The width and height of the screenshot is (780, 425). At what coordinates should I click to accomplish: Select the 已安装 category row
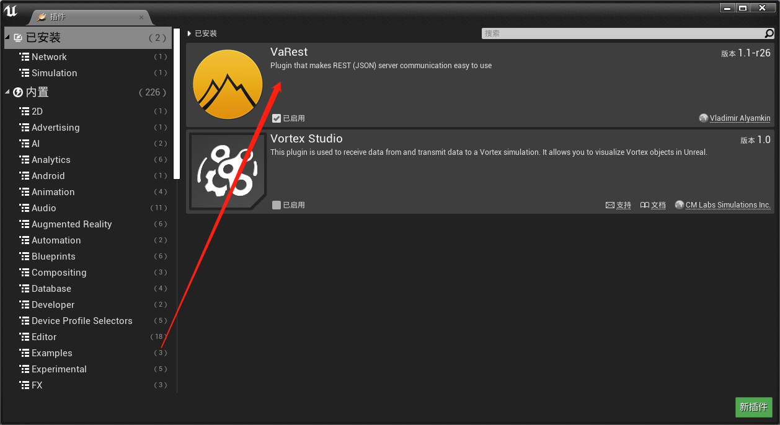pyautogui.click(x=88, y=38)
